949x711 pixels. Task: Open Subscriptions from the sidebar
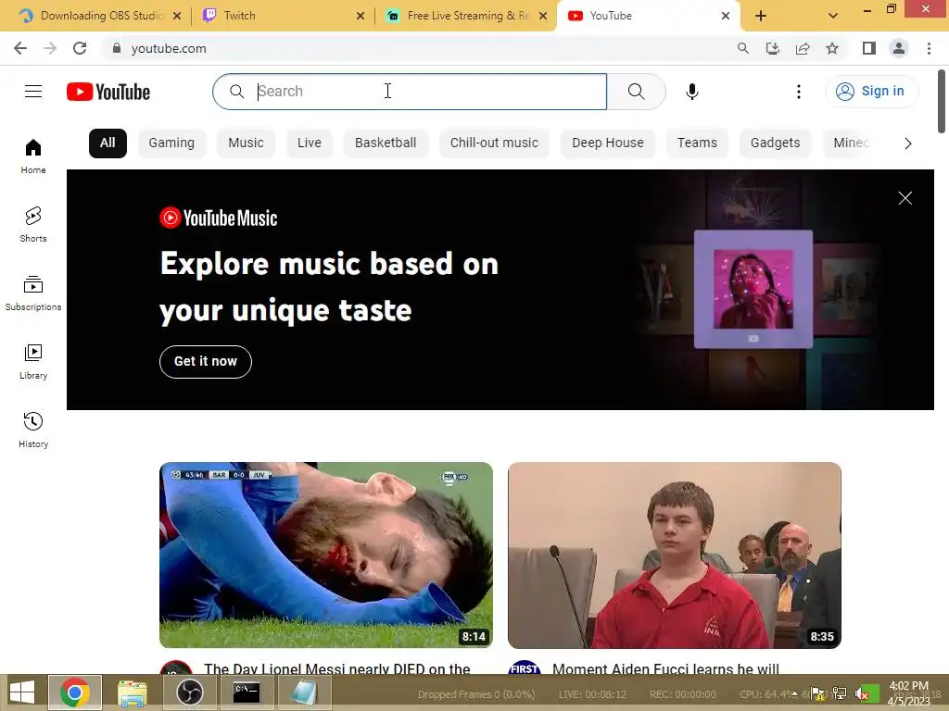point(33,293)
